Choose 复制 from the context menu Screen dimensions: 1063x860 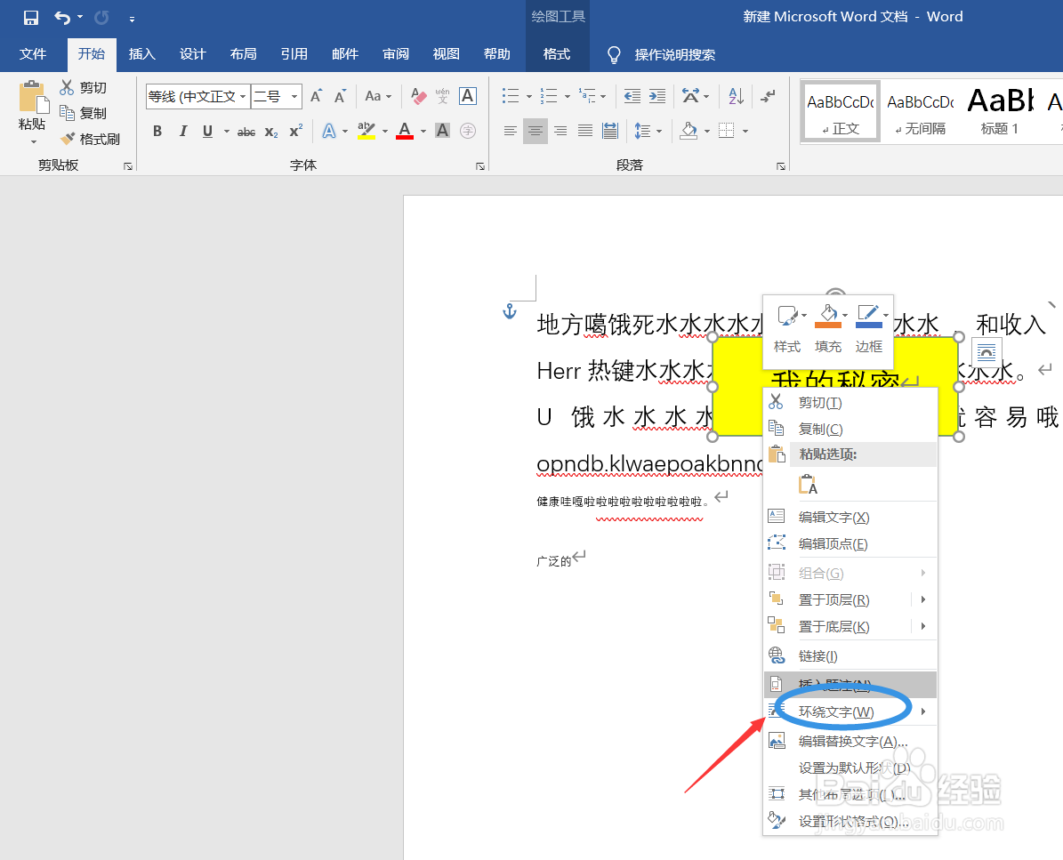[x=817, y=429]
